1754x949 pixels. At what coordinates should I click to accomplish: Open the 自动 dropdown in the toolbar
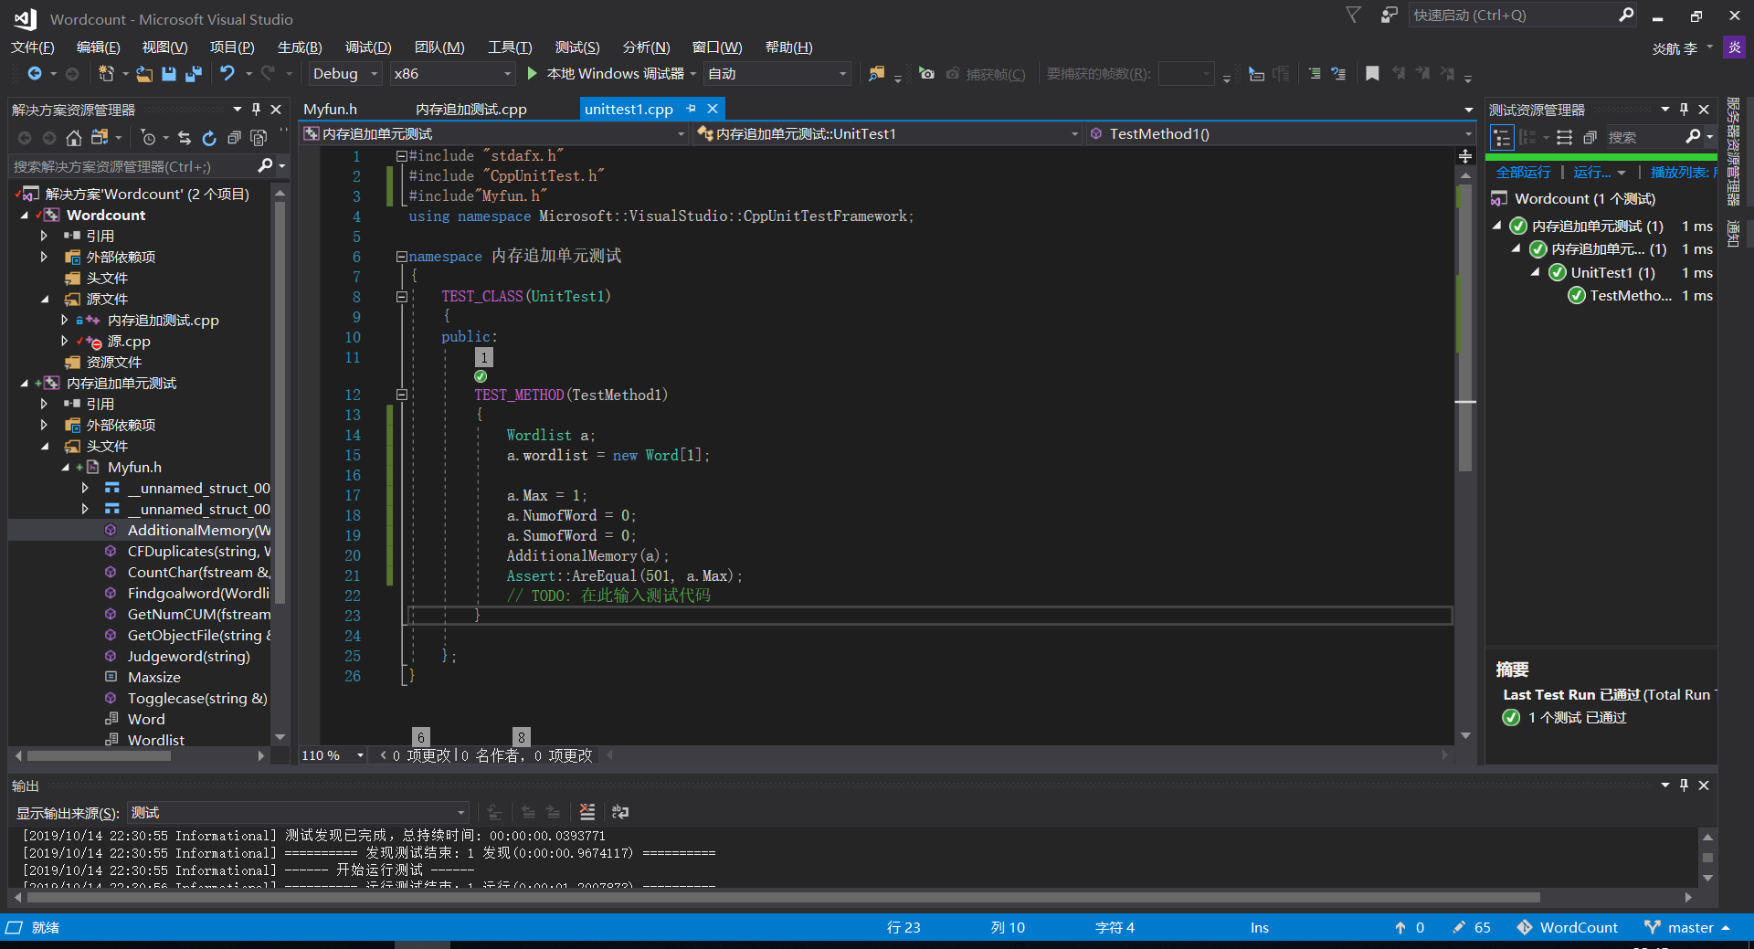778,74
